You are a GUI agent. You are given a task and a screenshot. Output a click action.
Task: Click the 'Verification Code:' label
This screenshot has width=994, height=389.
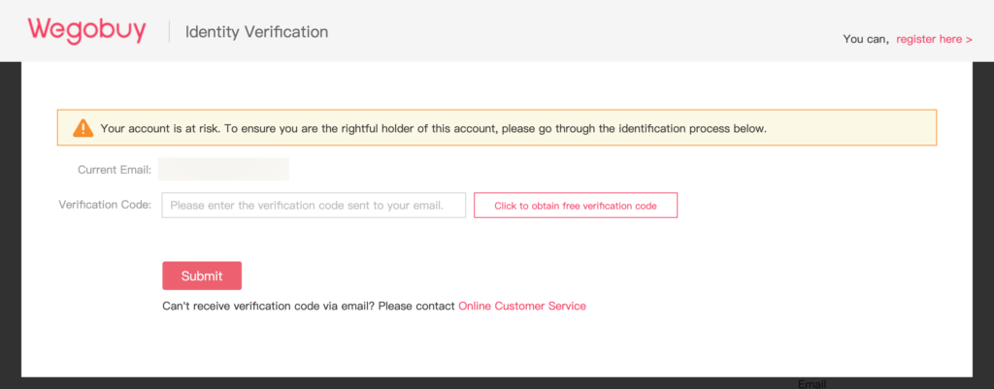click(x=105, y=205)
